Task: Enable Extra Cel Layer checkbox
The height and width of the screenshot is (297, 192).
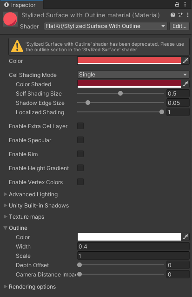Action: pos(80,126)
